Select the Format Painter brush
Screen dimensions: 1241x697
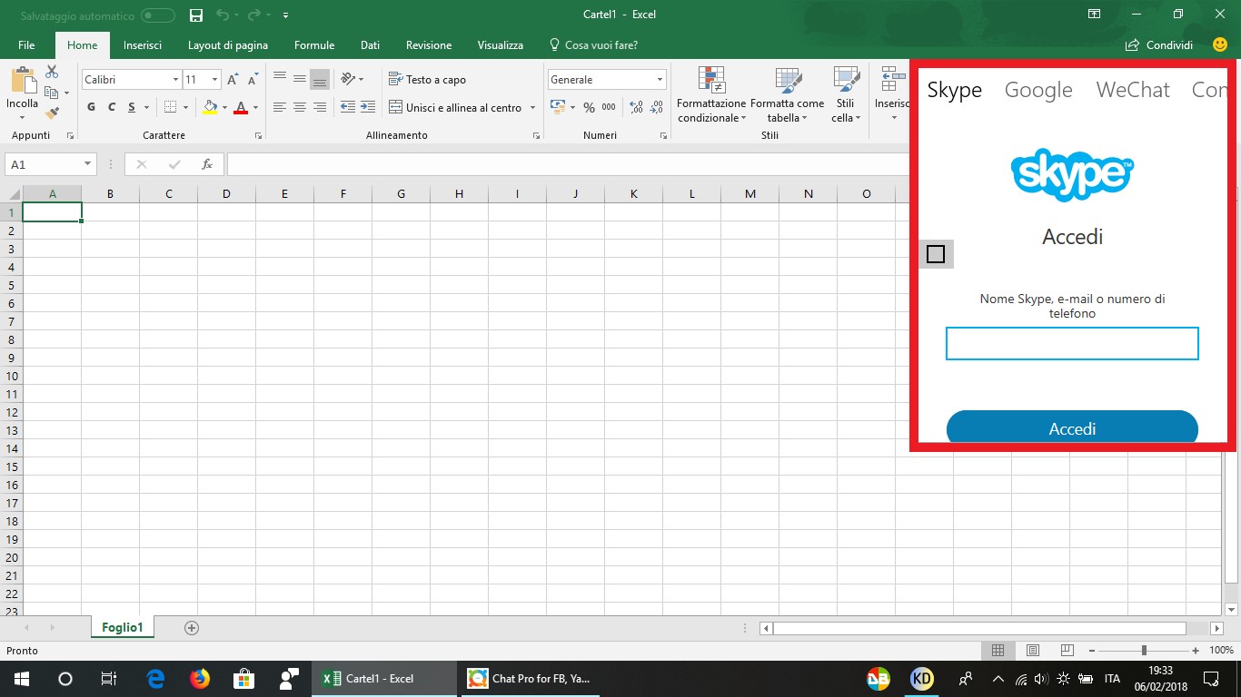click(52, 113)
